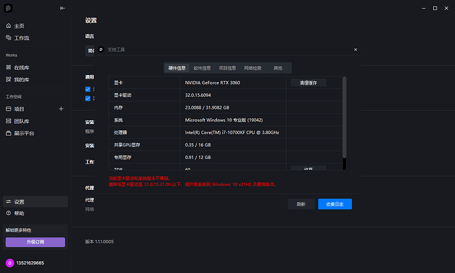
Task: Click the app logo in top-left corner
Action: (x=8, y=8)
